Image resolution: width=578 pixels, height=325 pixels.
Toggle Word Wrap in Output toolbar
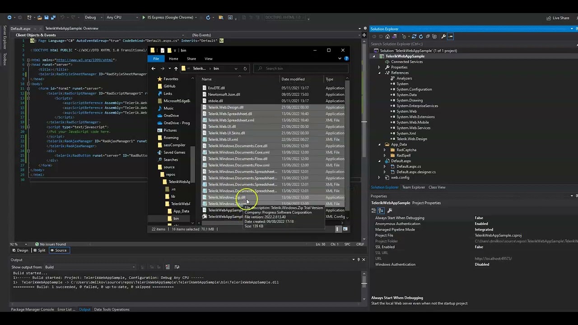tap(177, 267)
